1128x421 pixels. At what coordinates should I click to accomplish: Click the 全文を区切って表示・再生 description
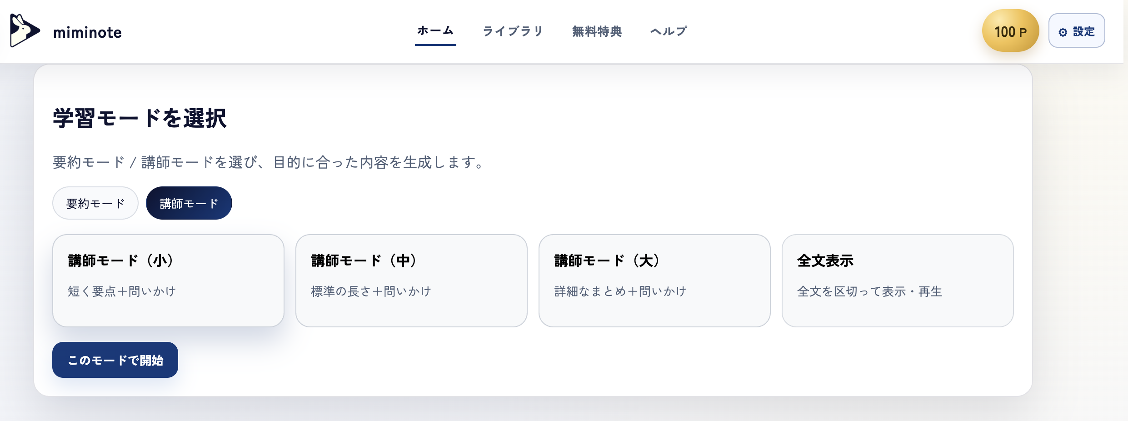[x=869, y=291]
